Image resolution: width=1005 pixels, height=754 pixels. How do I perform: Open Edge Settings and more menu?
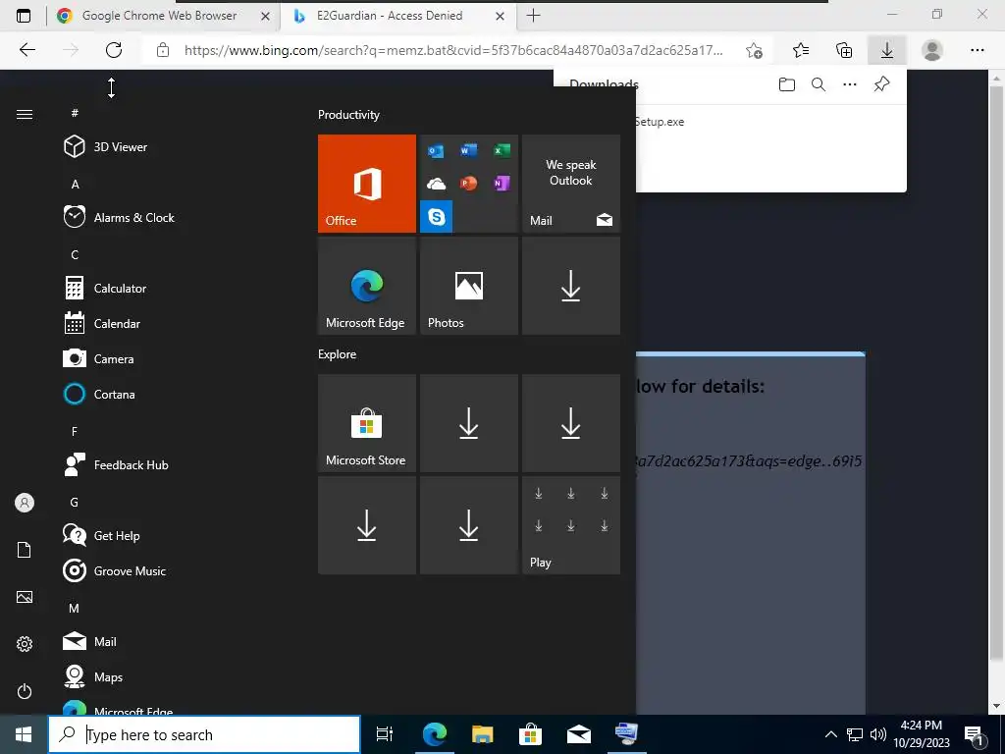coord(977,50)
